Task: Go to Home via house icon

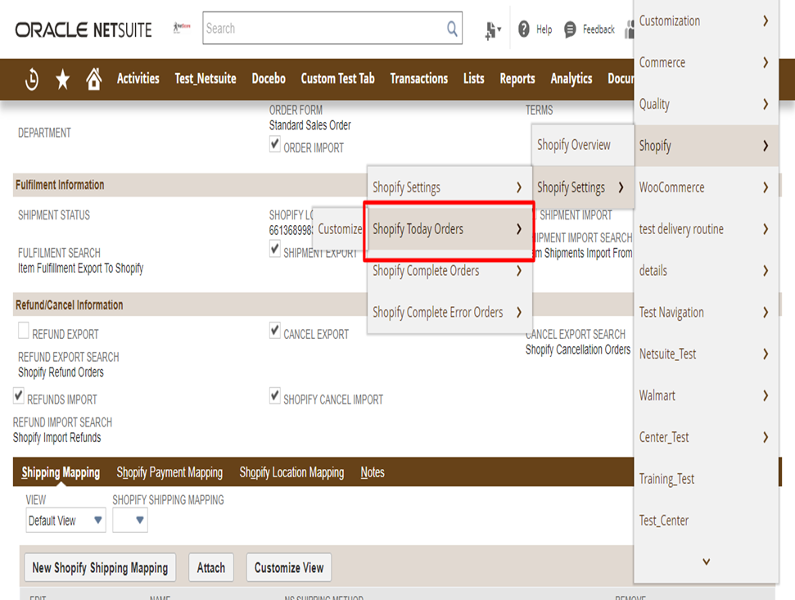Action: (x=94, y=79)
